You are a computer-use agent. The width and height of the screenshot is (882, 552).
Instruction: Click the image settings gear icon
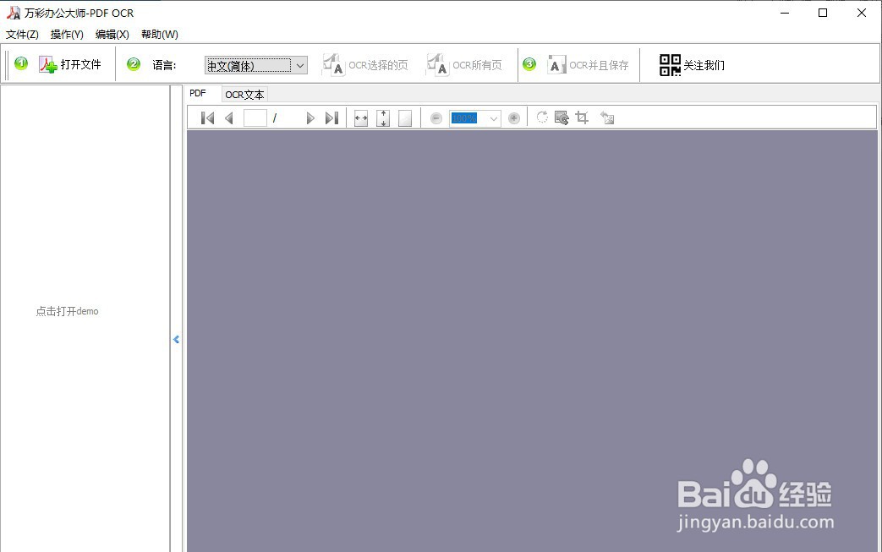pyautogui.click(x=562, y=118)
